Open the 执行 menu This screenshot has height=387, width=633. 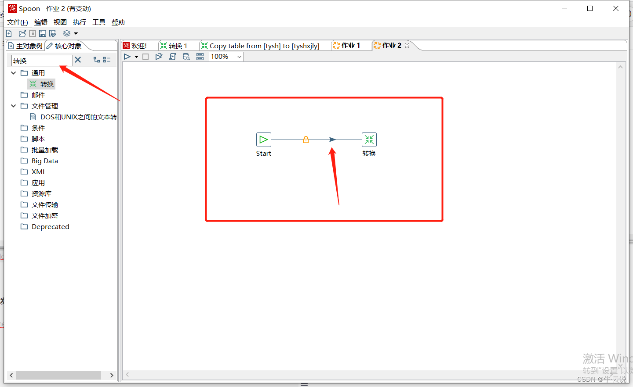[x=80, y=22]
